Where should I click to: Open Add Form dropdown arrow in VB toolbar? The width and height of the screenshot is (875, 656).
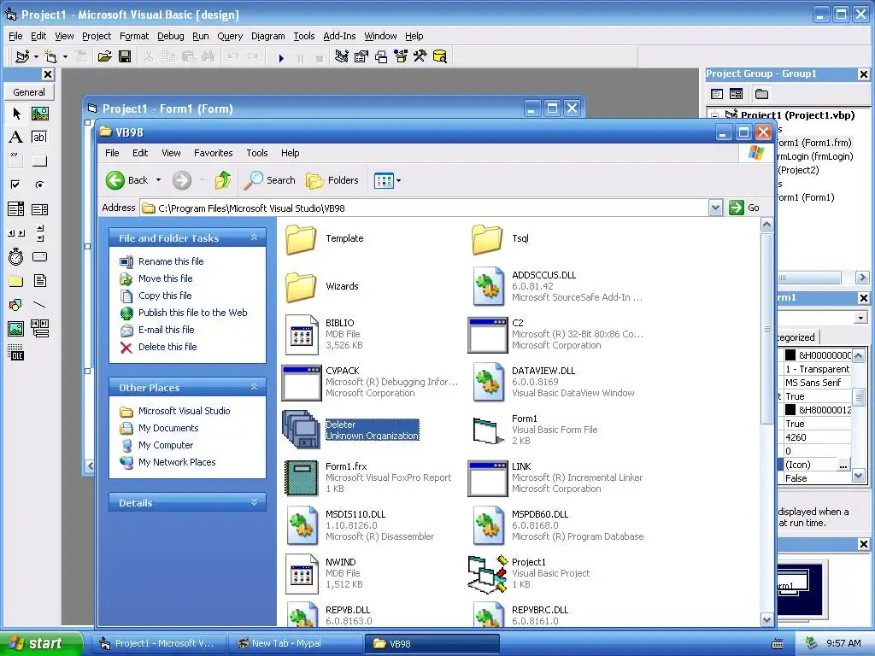(x=65, y=56)
